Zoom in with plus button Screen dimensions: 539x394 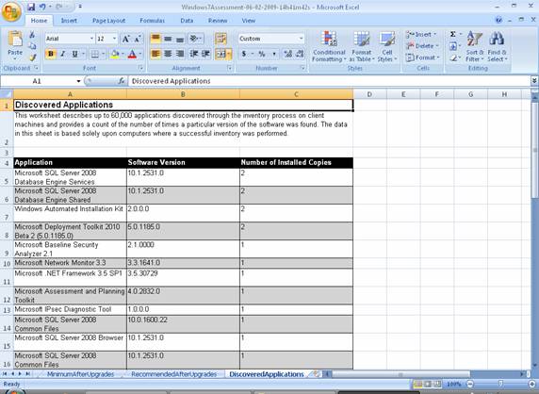(x=532, y=384)
